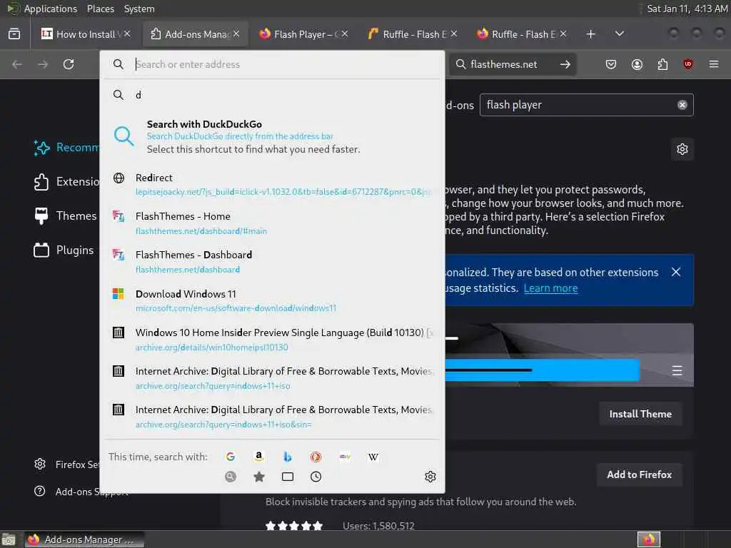Open the Extensions puzzle toolbar icon

click(x=662, y=64)
